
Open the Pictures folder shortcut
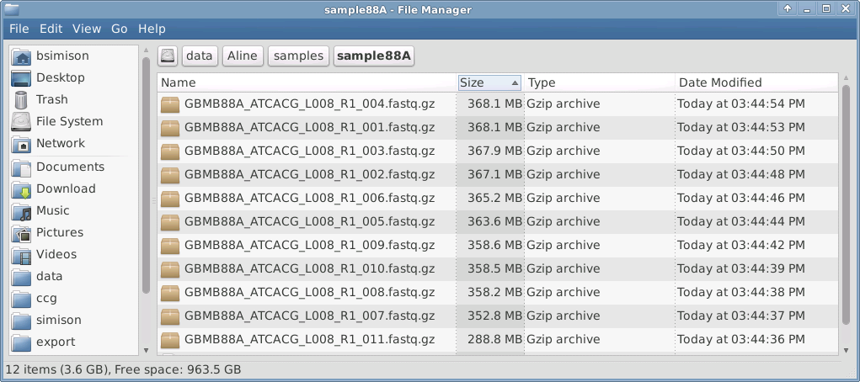tap(59, 232)
